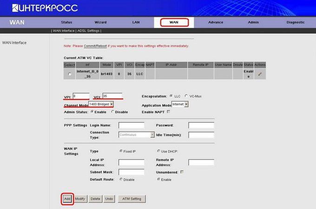
Task: Go to the Diagnostic tab
Action: point(296,22)
